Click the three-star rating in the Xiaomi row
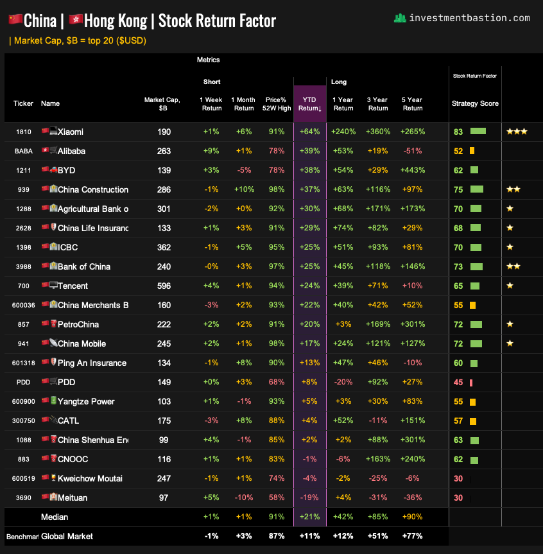The width and height of the screenshot is (543, 554). (517, 132)
